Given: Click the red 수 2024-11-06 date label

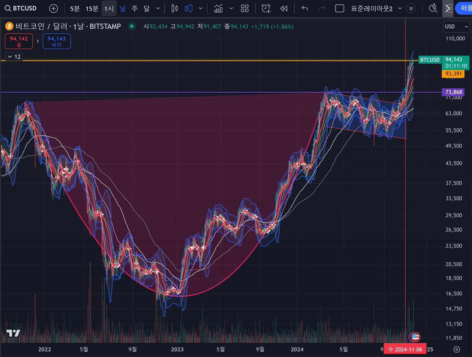Looking at the screenshot, I should click(x=405, y=349).
